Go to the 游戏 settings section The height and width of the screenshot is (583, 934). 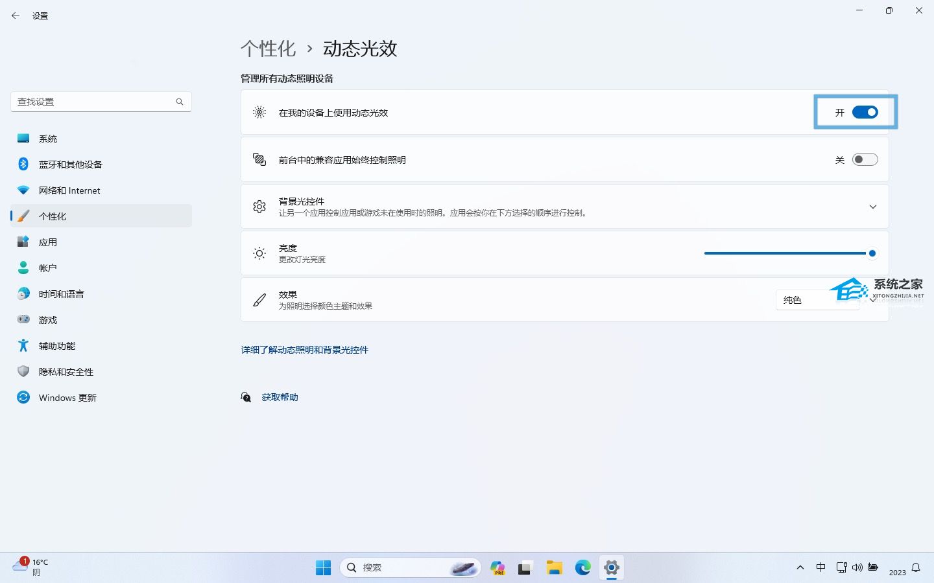(x=47, y=319)
